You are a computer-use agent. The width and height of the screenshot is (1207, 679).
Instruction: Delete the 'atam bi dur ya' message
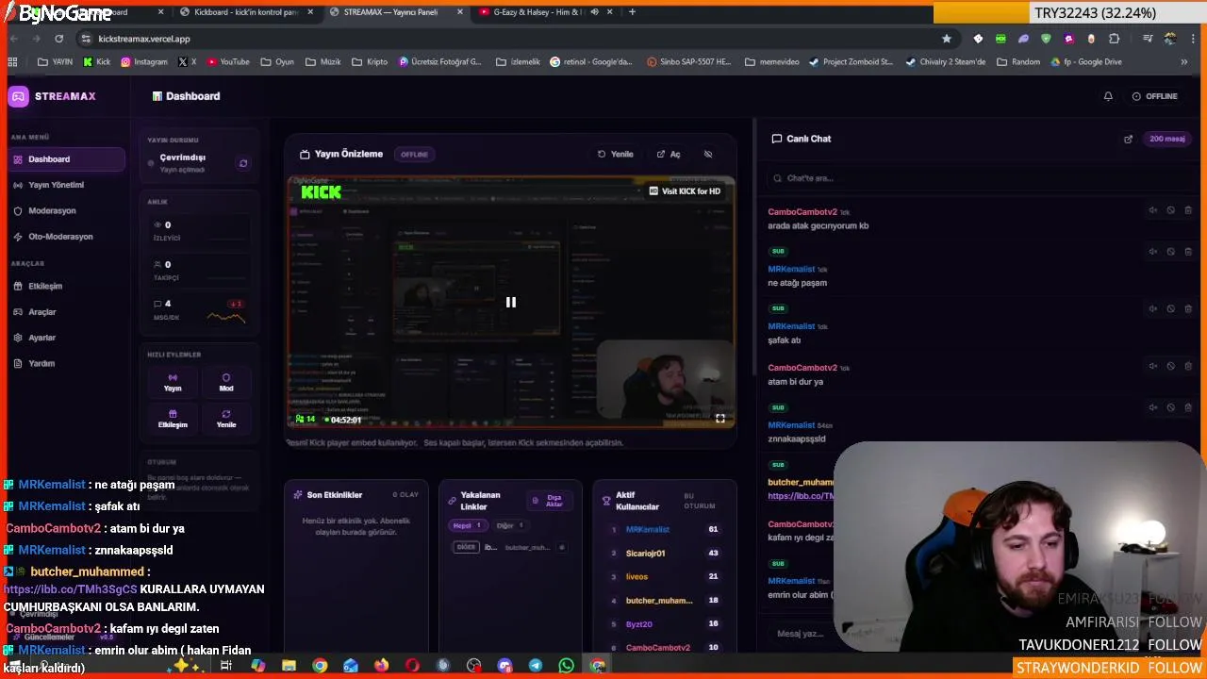click(x=1188, y=366)
